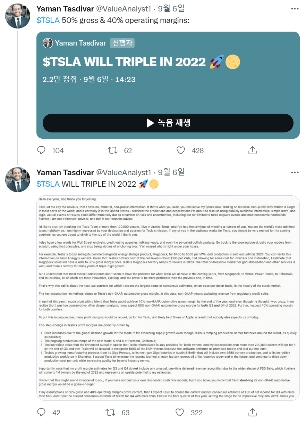Retweet the bottom tweet showing 63 retweets
This screenshot has width=306, height=423.
click(x=110, y=412)
